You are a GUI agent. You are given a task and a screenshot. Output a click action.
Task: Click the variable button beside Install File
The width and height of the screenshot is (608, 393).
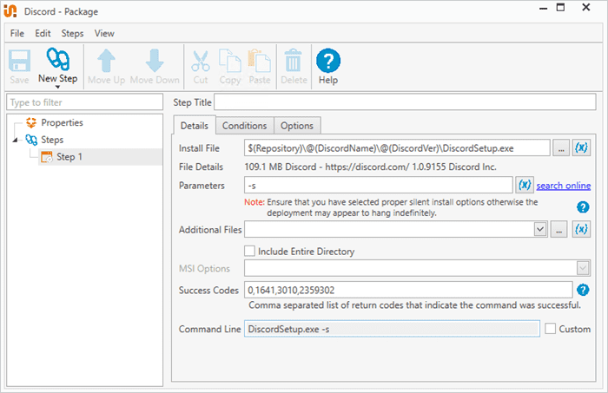(581, 147)
